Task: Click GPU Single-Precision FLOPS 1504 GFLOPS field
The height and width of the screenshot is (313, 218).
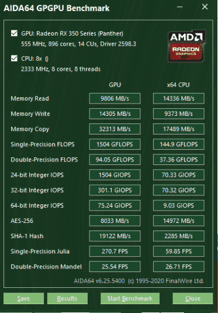Action: 115,145
